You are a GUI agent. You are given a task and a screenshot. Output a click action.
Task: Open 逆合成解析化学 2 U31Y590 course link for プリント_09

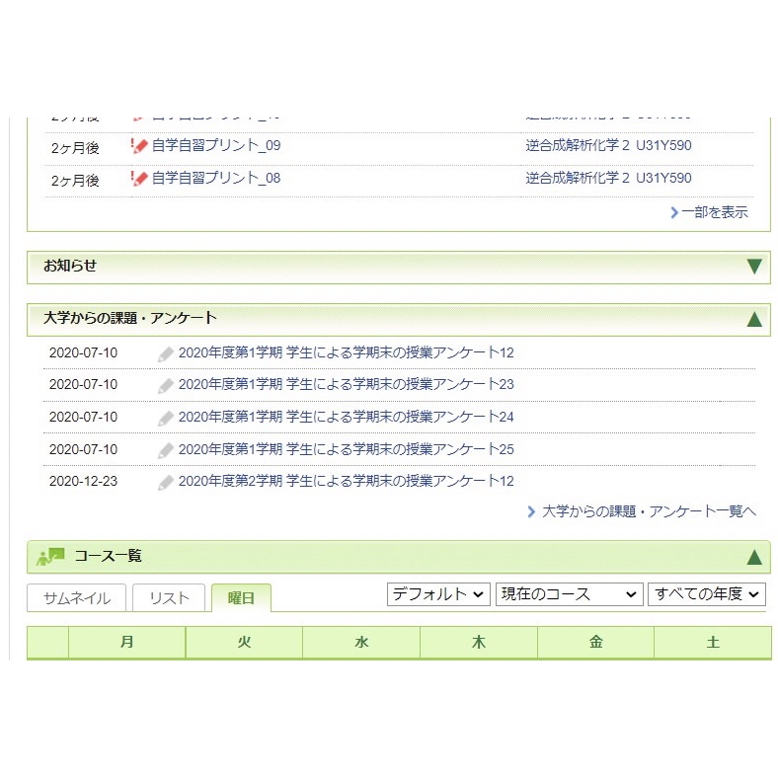point(608,146)
